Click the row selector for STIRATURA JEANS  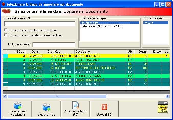click(x=6, y=76)
